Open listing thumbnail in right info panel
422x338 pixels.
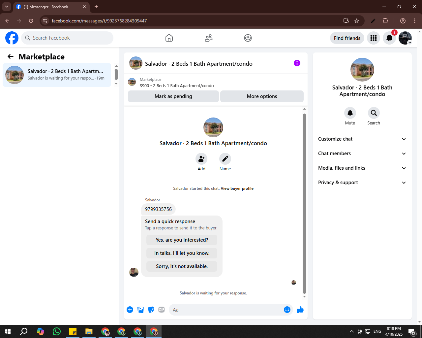coord(362,70)
